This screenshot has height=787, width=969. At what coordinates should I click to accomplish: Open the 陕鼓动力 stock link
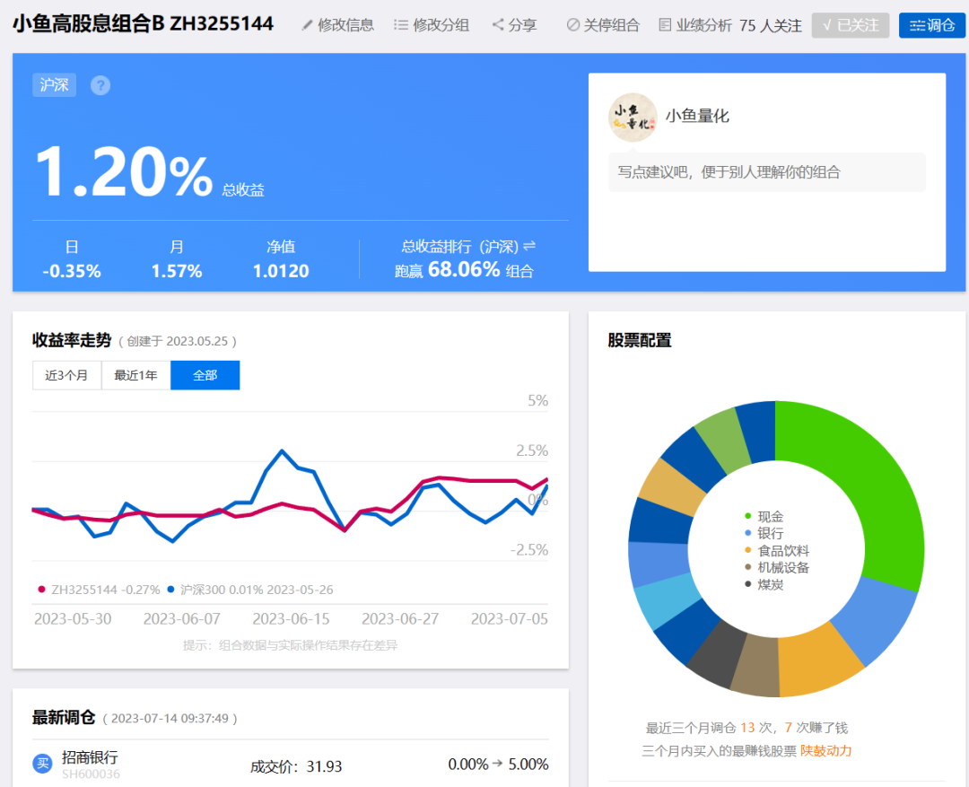pyautogui.click(x=825, y=750)
